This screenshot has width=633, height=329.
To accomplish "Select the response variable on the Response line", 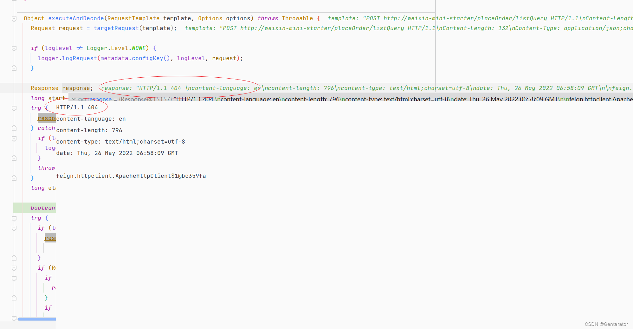I will (x=76, y=88).
